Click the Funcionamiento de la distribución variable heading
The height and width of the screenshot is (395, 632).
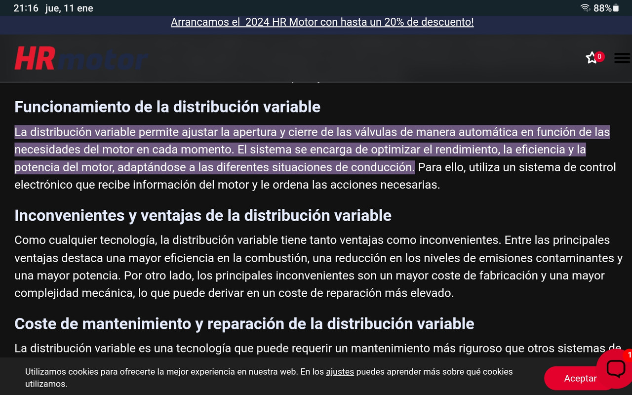[167, 107]
